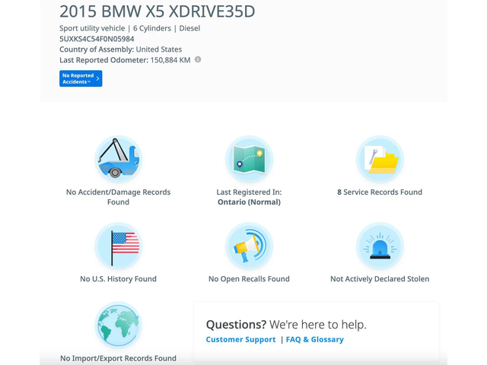Click the tow truck accident records icon
This screenshot has height=365, width=487.
118,159
